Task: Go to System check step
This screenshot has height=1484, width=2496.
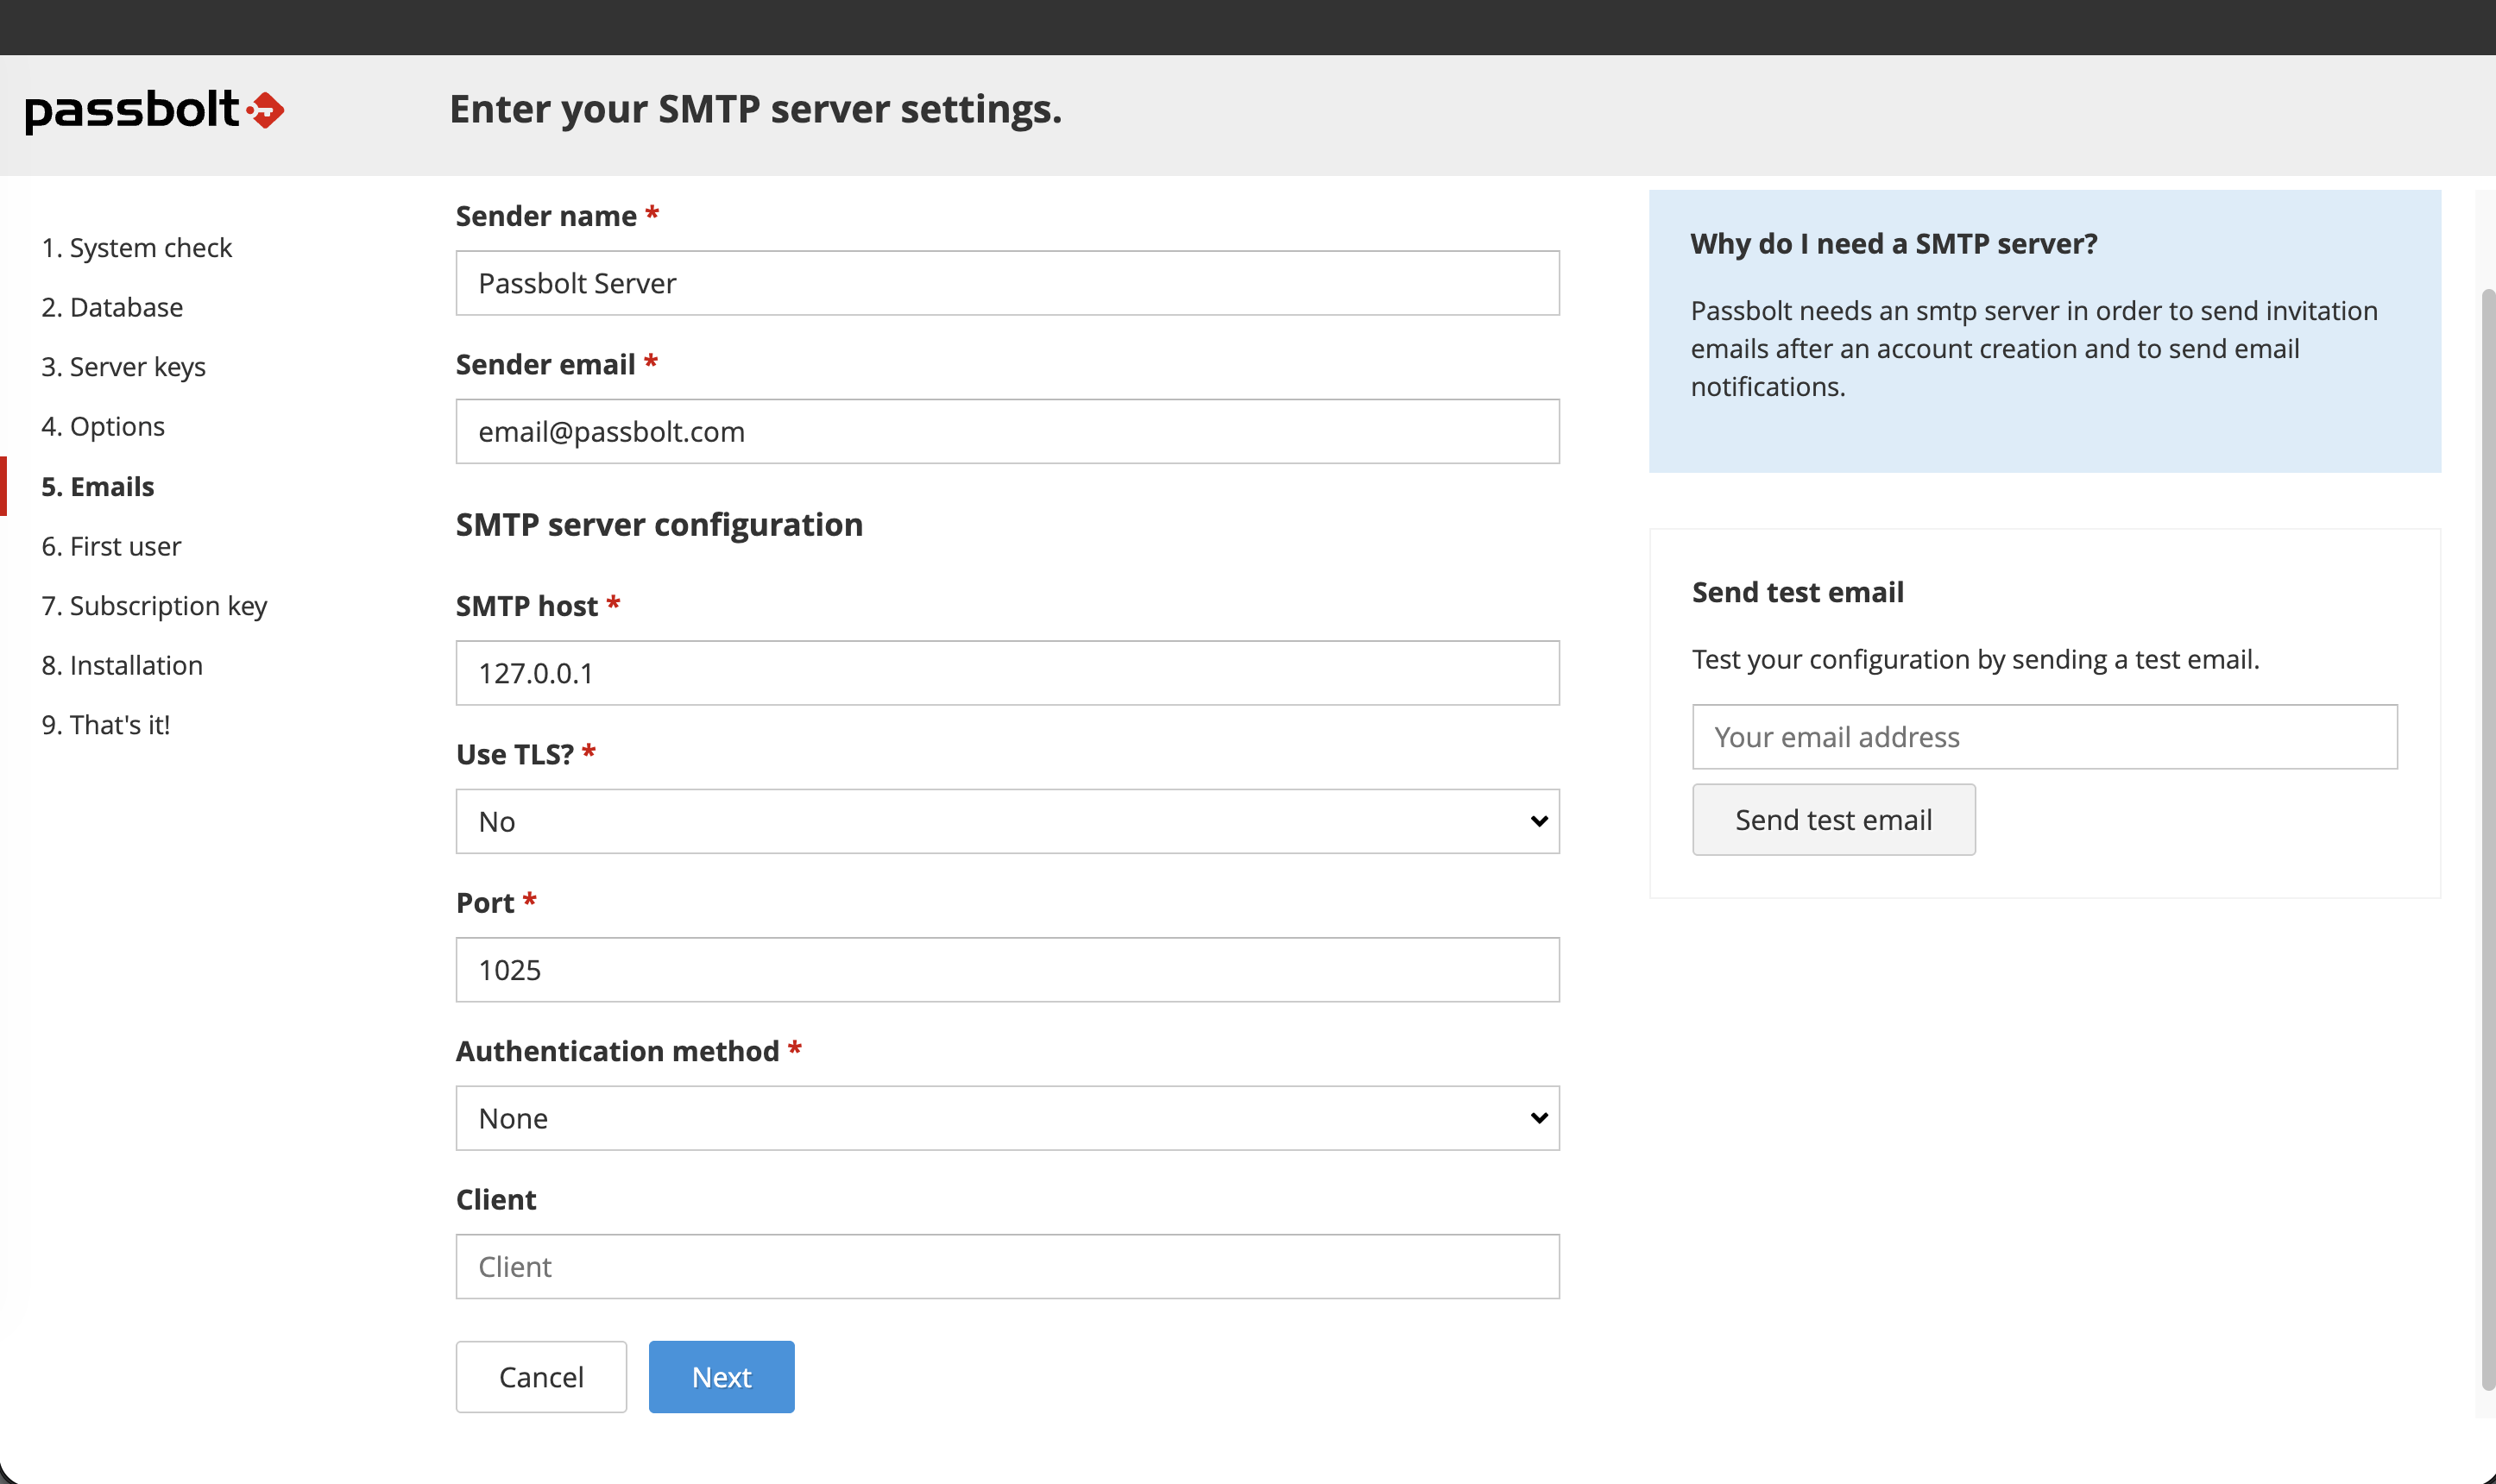Action: [136, 247]
